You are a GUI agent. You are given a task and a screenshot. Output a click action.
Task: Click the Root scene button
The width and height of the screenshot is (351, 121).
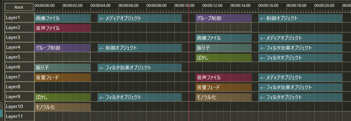[x=19, y=7]
